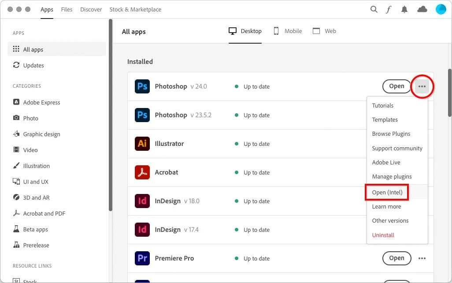452x283 pixels.
Task: Open the Illustration category
Action: (31, 166)
